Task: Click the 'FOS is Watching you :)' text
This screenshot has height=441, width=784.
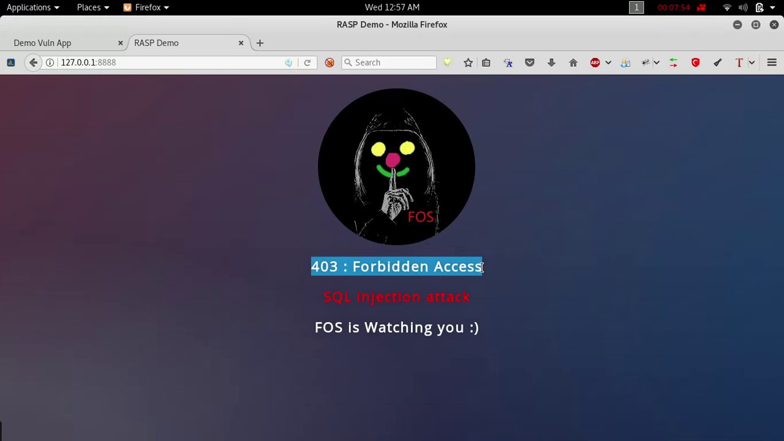Action: coord(396,327)
